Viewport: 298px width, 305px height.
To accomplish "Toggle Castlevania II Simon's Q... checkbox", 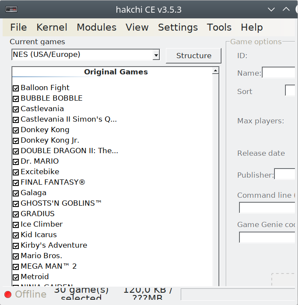I will pyautogui.click(x=16, y=119).
